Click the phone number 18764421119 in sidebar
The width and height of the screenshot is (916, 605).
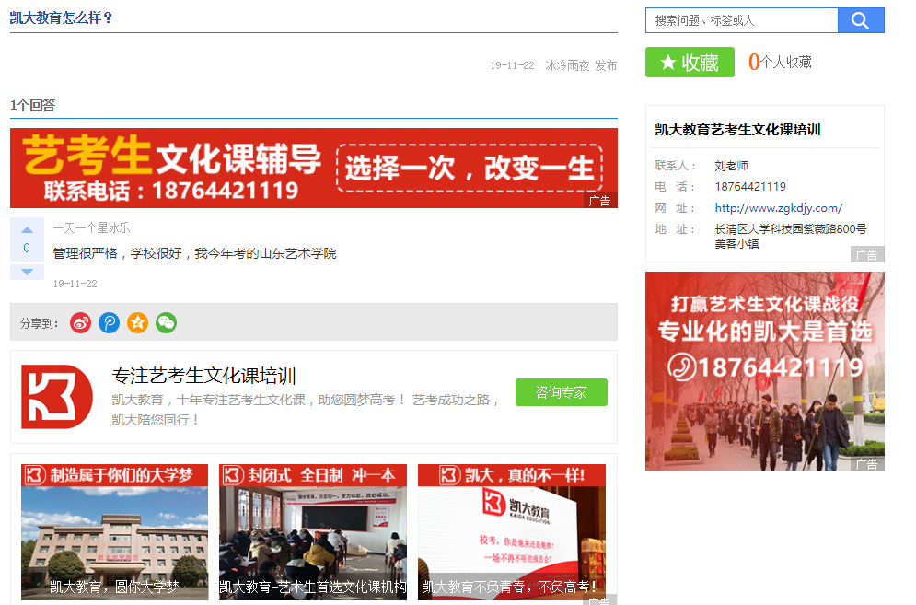tap(750, 186)
